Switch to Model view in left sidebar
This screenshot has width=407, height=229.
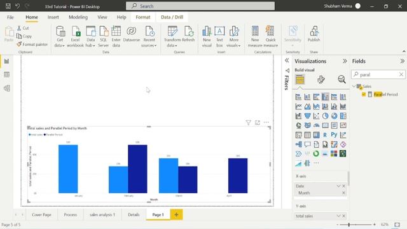point(7,88)
